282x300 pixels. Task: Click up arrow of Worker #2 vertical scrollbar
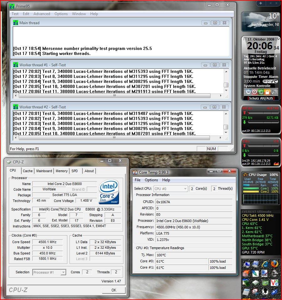pos(226,114)
